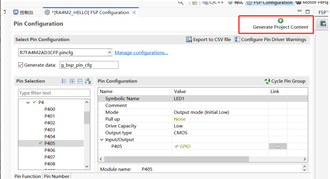Click the Export to CSV file icon

tap(189, 40)
